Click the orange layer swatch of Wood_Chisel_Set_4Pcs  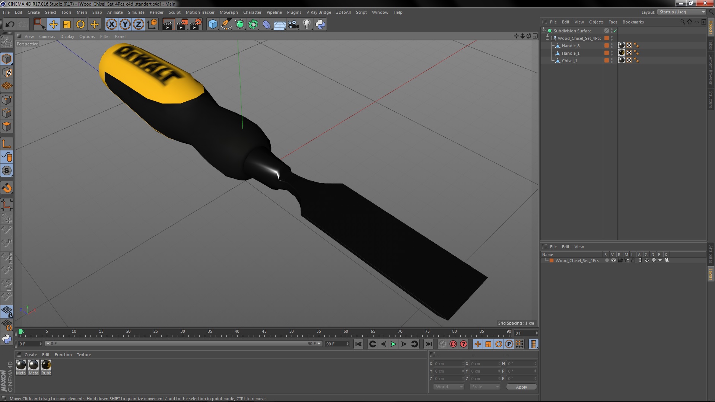606,38
